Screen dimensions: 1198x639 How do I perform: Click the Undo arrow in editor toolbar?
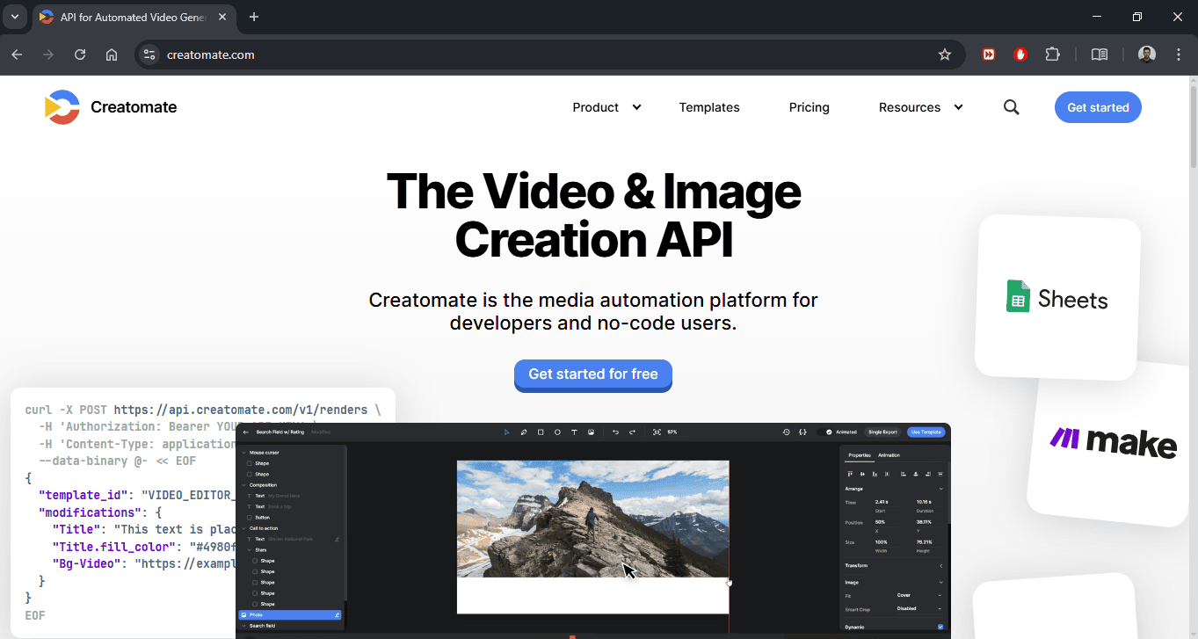(615, 432)
